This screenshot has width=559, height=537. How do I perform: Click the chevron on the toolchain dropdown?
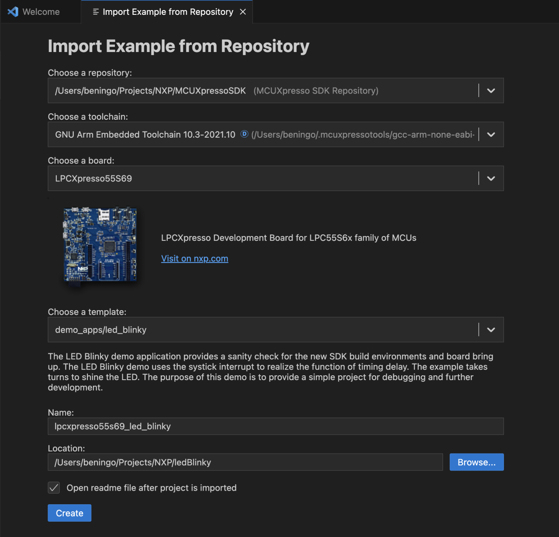click(490, 135)
